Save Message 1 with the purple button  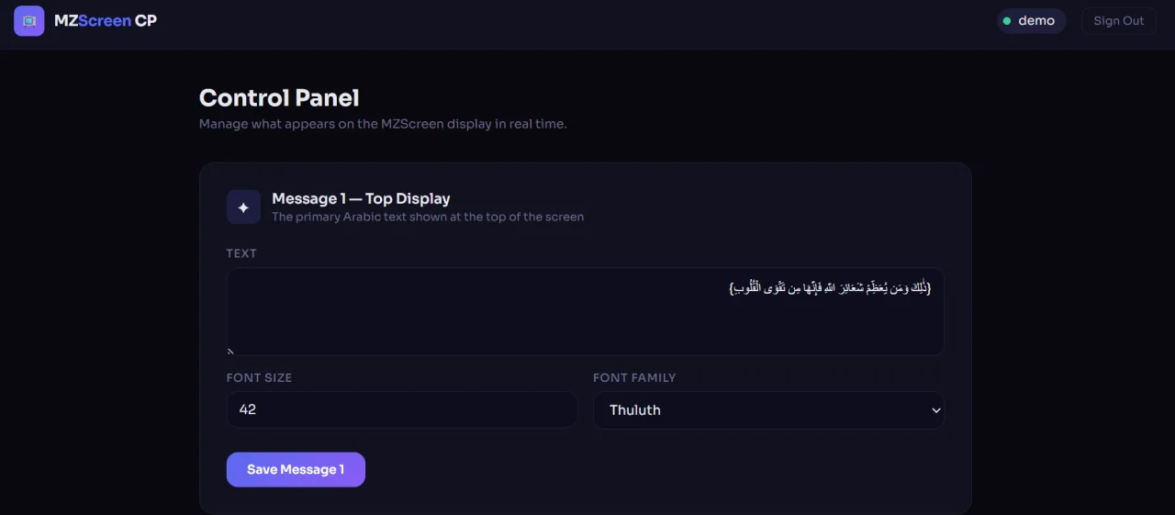[x=296, y=469]
